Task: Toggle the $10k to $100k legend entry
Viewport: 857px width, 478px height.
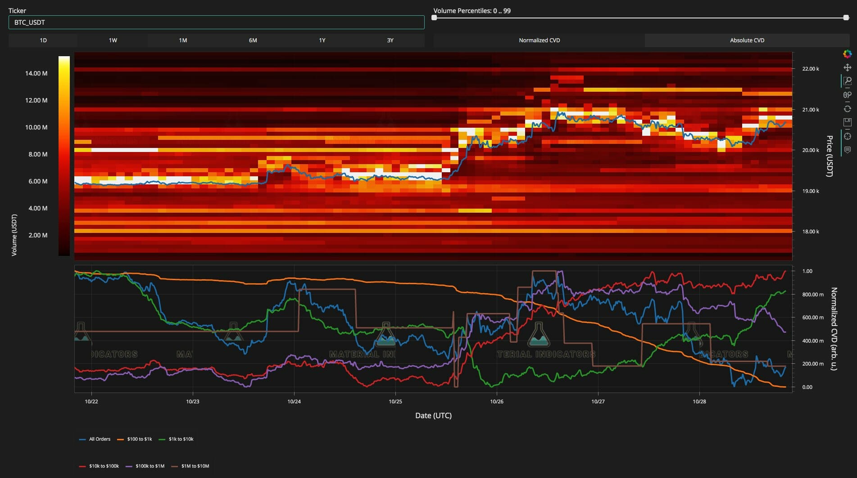Action: (x=99, y=466)
